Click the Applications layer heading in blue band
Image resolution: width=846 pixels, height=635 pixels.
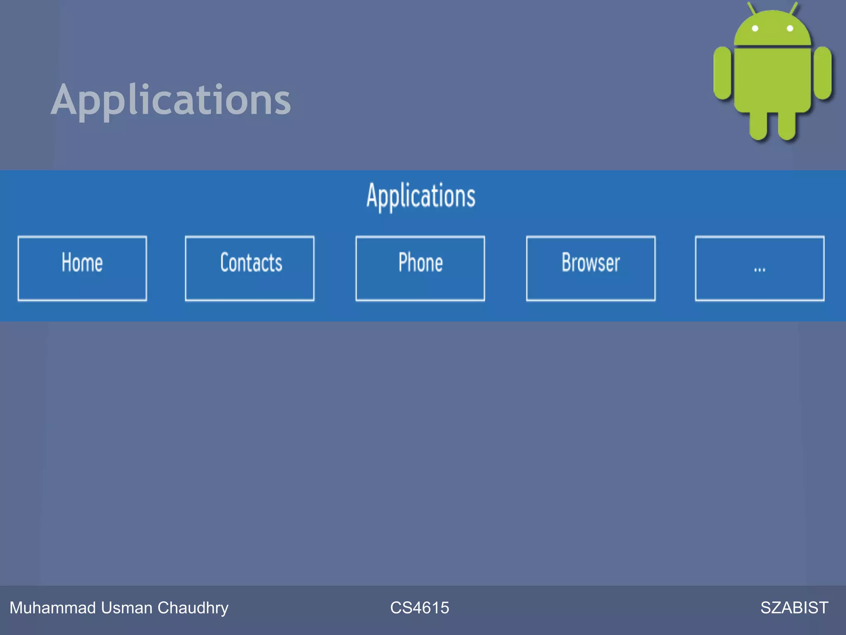[421, 196]
